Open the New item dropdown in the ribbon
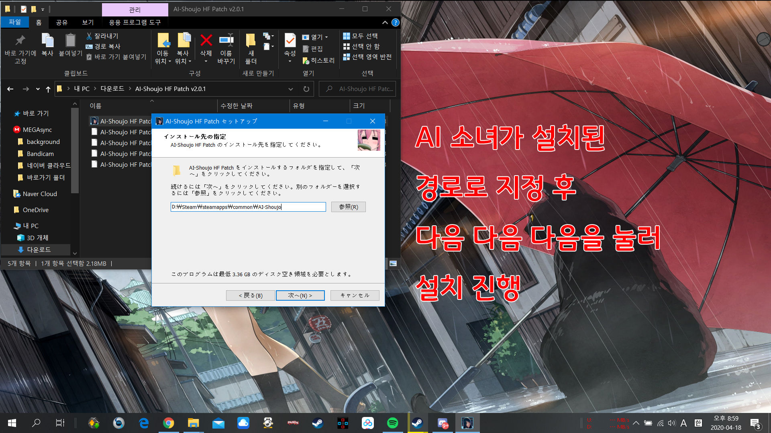The height and width of the screenshot is (433, 771). pos(268,36)
